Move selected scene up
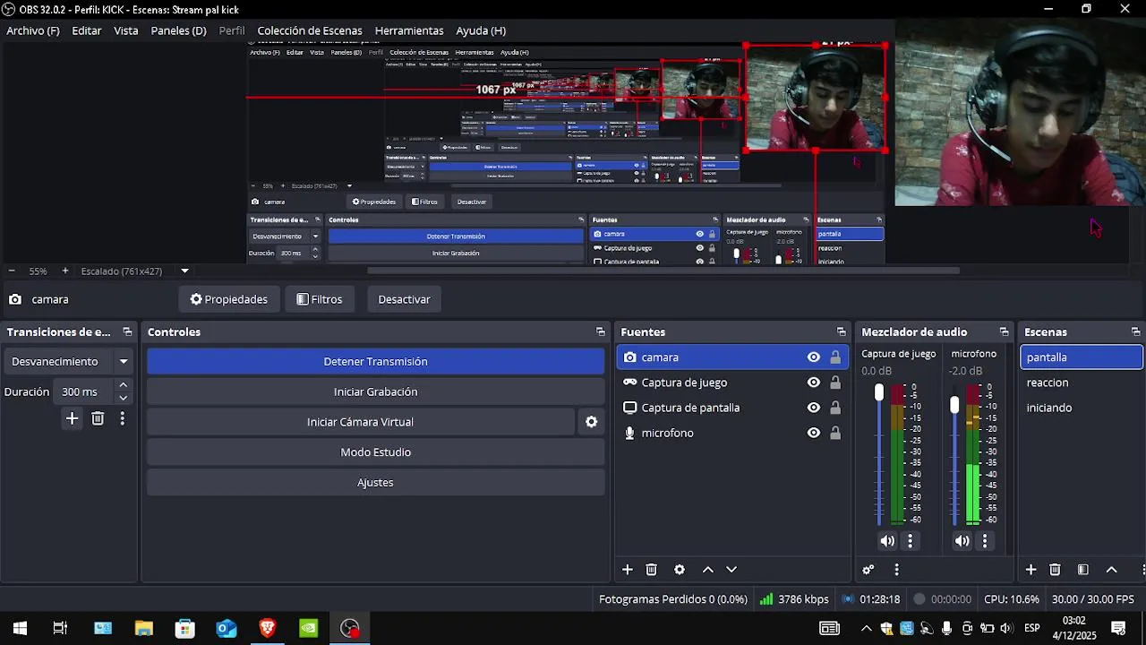Image resolution: width=1146 pixels, height=645 pixels. point(1112,570)
